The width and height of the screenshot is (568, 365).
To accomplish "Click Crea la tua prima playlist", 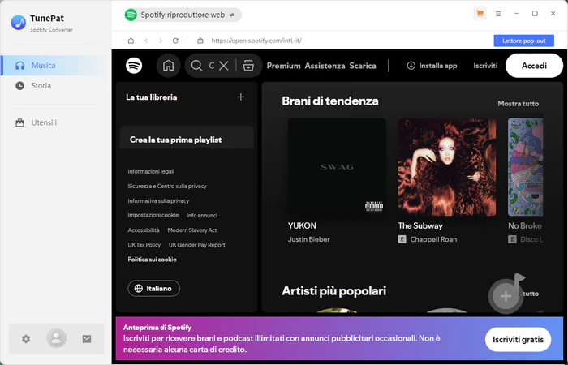I will point(176,140).
